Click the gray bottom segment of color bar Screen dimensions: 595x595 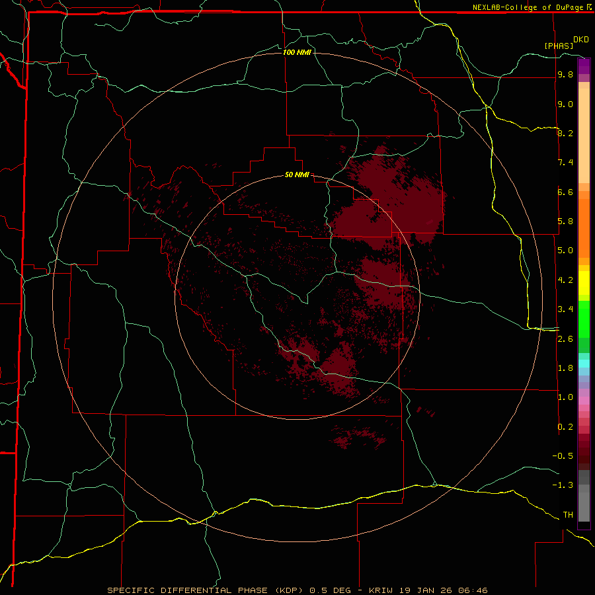584,496
